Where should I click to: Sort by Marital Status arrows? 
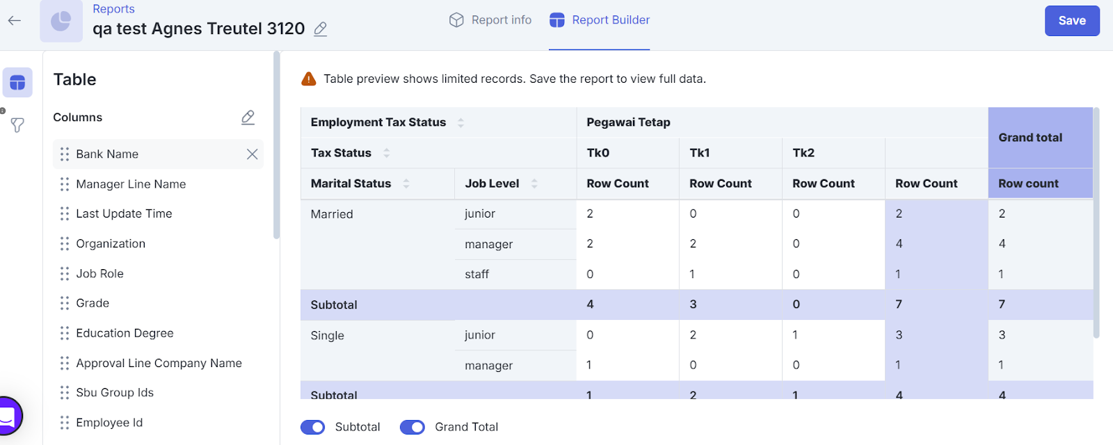point(406,184)
